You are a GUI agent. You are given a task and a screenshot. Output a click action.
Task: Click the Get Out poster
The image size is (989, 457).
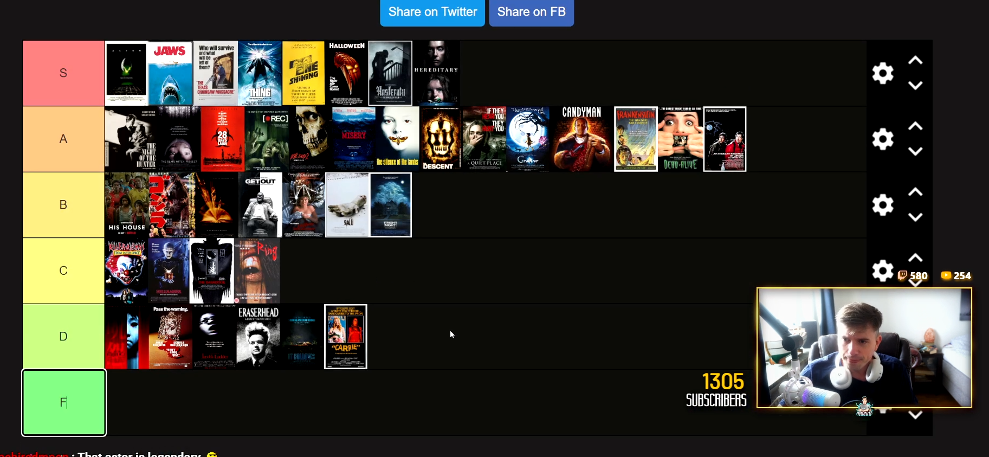tap(260, 205)
